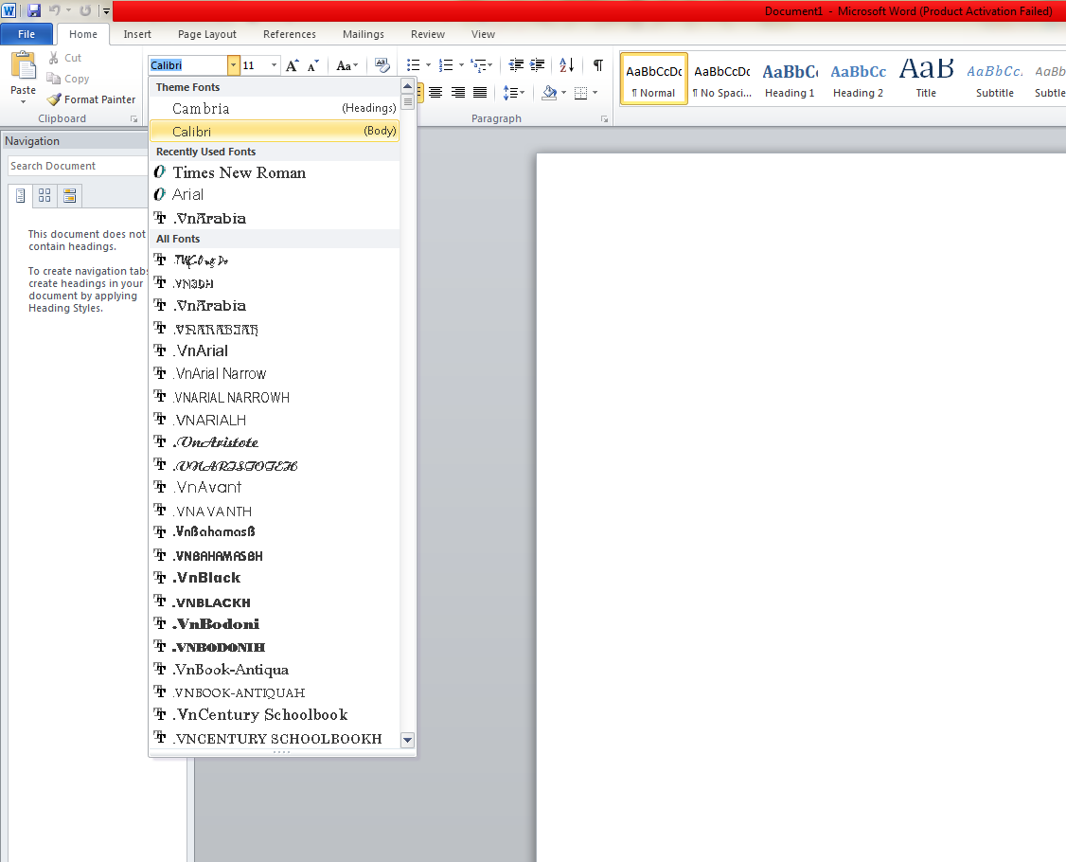The image size is (1066, 862).
Task: Click font list scrollbar down arrow
Action: click(408, 740)
